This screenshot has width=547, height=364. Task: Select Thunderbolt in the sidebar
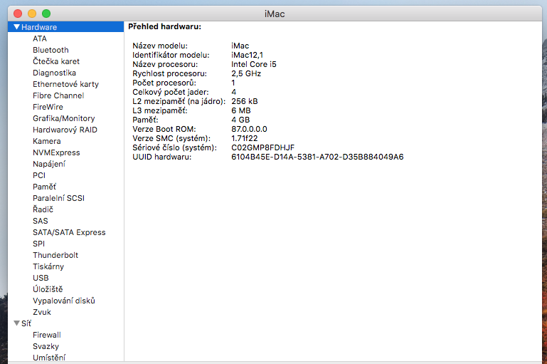click(55, 255)
